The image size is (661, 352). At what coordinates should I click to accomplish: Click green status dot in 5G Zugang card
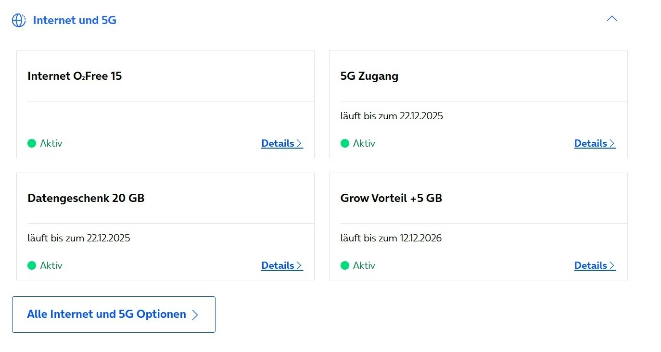tap(344, 143)
